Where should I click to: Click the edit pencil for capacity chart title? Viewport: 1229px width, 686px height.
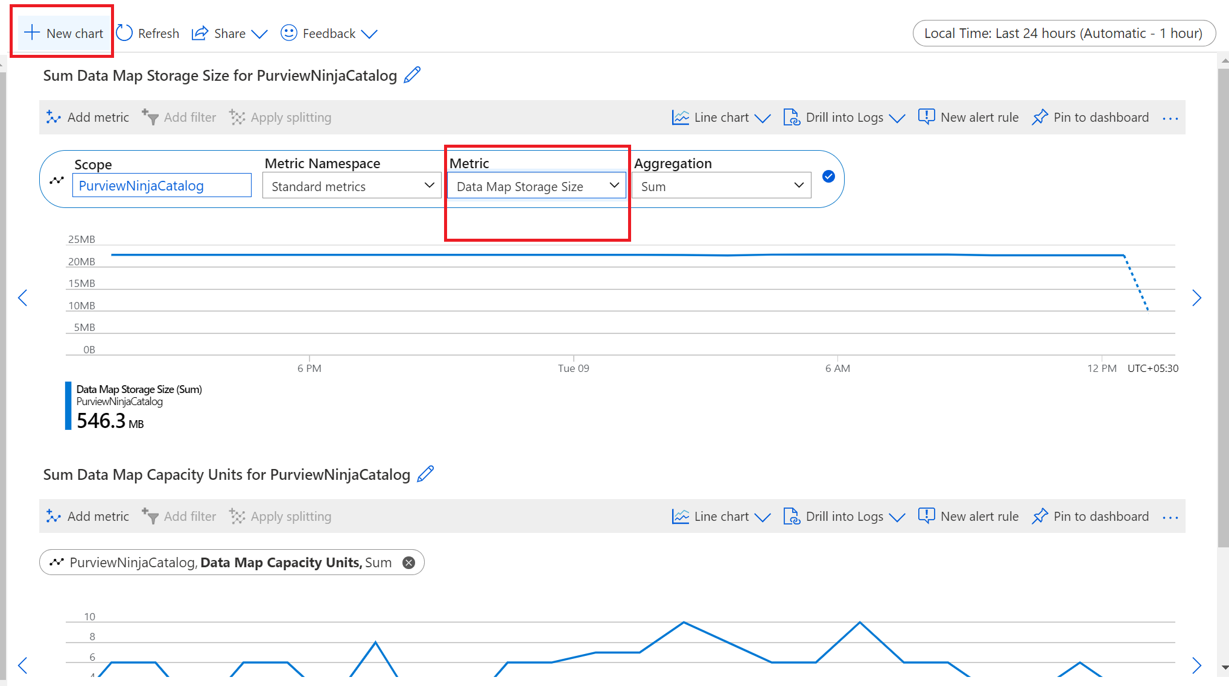pos(427,473)
